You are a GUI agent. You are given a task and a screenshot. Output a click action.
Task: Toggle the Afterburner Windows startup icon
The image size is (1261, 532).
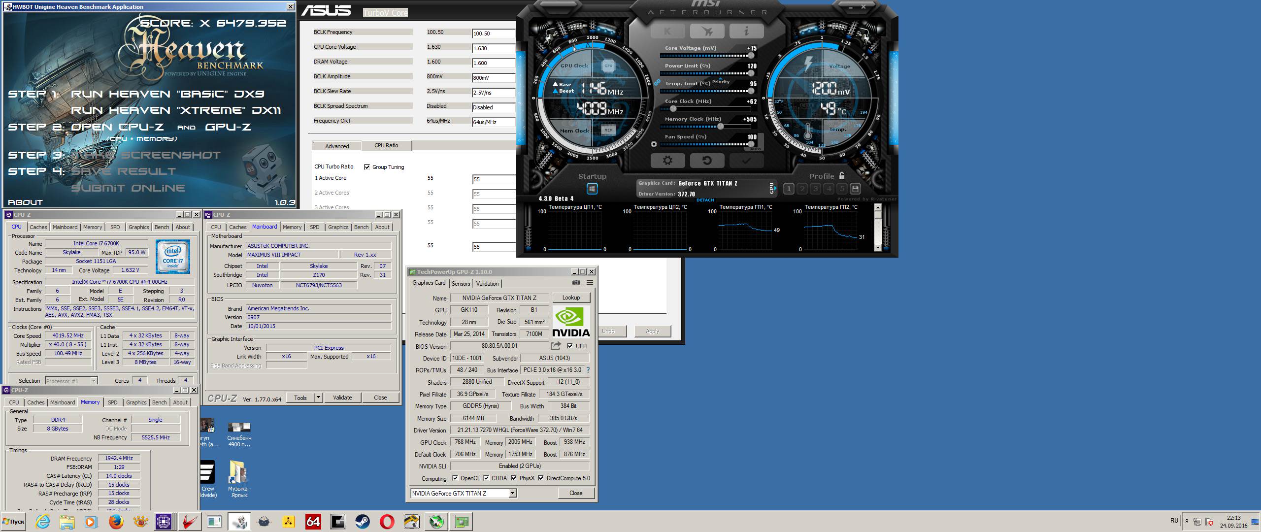(592, 189)
